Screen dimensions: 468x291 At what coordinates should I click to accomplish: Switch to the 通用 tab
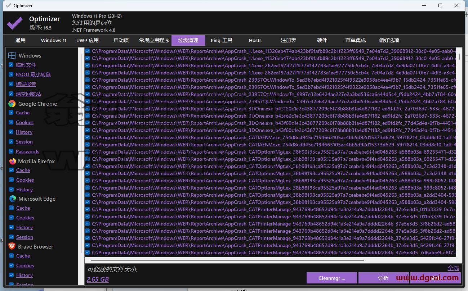coord(21,40)
